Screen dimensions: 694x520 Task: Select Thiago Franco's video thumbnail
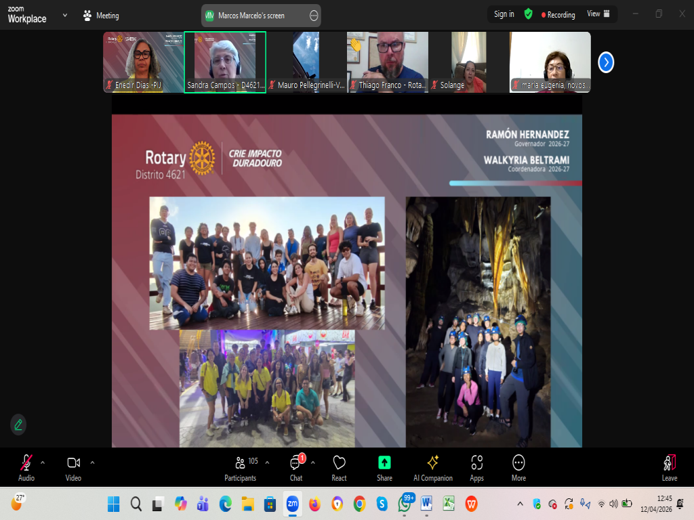388,62
